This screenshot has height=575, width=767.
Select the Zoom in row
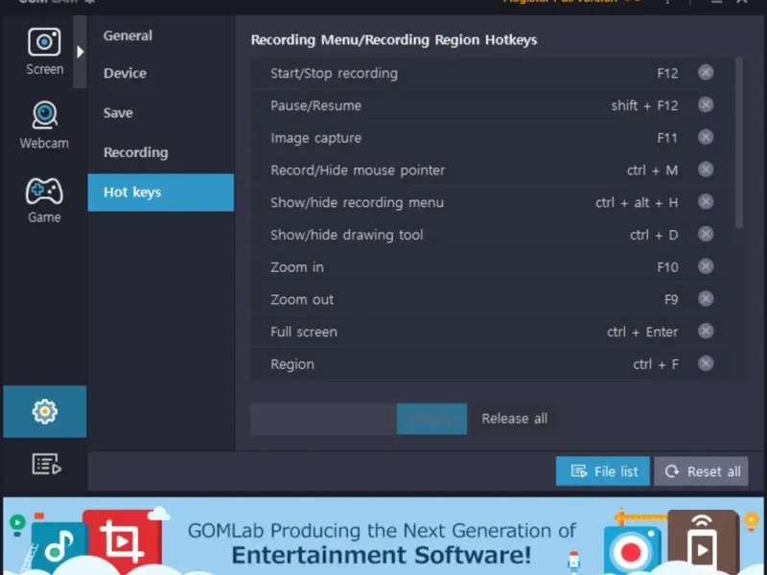tap(493, 267)
